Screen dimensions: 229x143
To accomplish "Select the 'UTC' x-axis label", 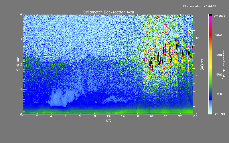I will point(109,120).
